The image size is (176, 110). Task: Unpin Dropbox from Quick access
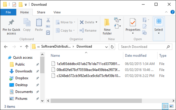tap(38, 78)
